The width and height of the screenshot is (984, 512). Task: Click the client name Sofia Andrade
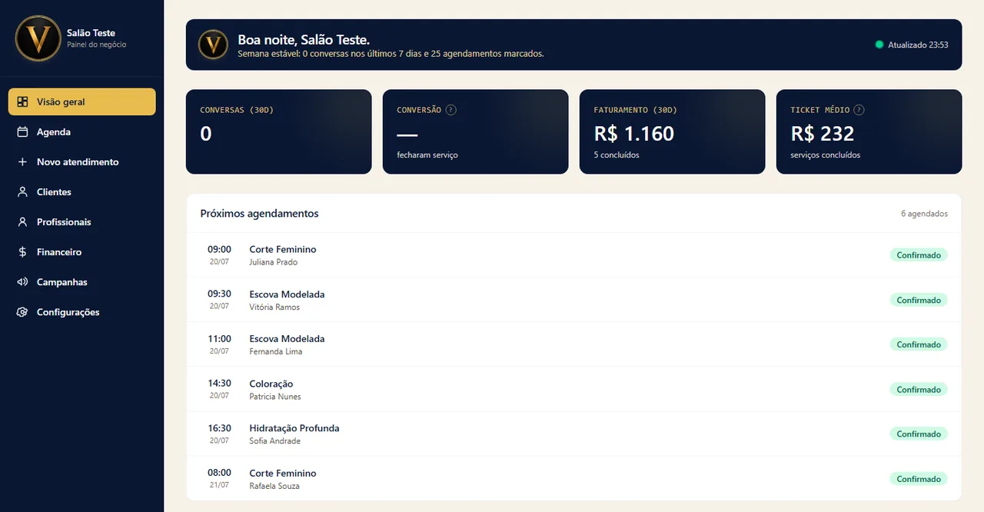(274, 441)
